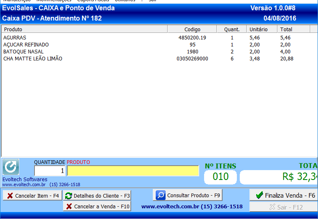This screenshot has height=219, width=318.
Task: Click unit price 3,48
Action: click(254, 59)
